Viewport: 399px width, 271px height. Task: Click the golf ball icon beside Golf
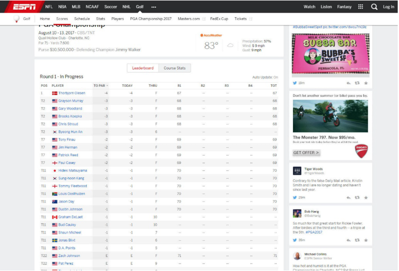pos(16,19)
